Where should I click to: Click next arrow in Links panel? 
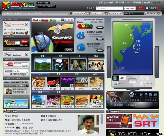click(28, 97)
